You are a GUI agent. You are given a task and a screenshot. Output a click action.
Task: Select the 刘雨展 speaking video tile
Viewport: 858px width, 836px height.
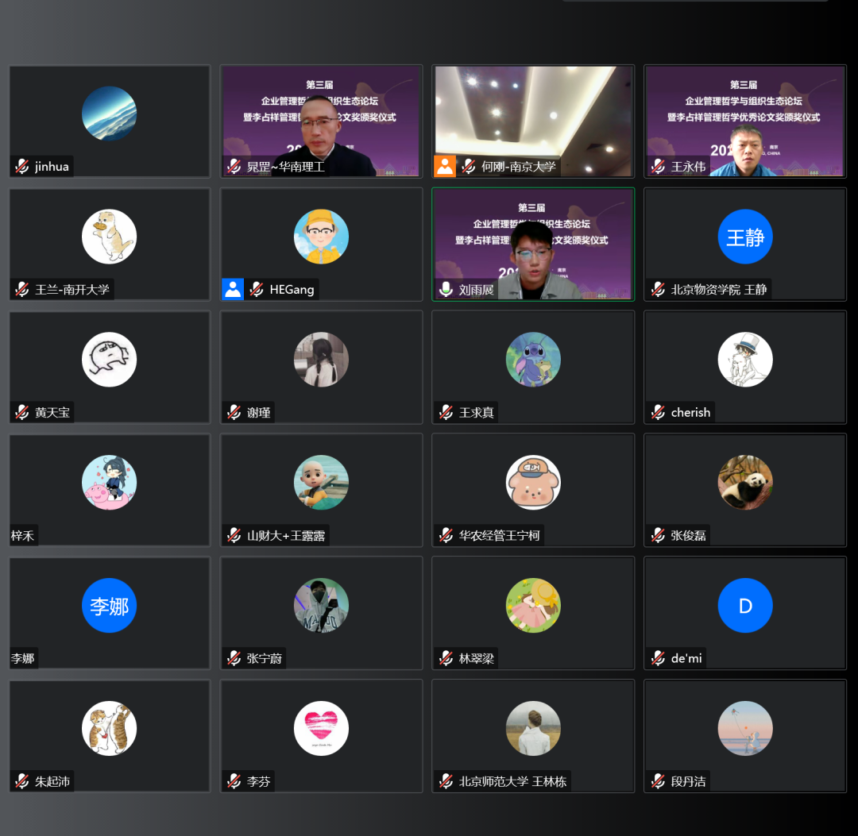(x=533, y=245)
